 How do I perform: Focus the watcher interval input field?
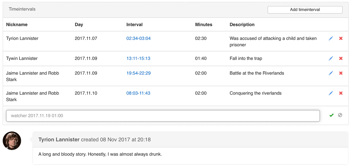click(x=163, y=116)
